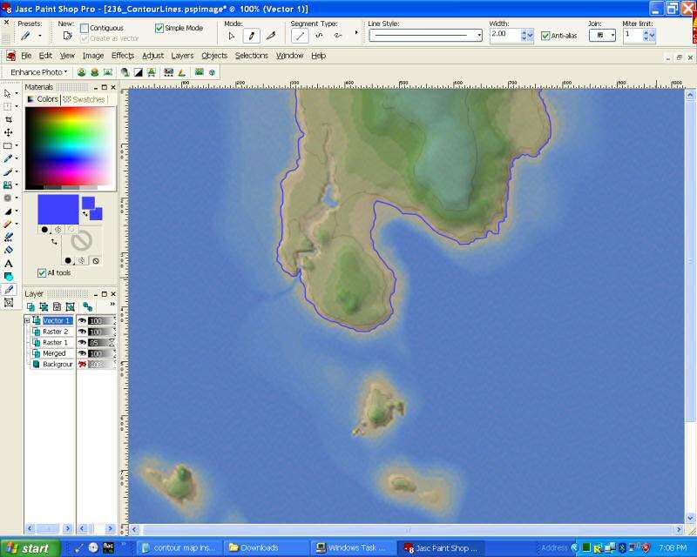Open the Effects menu
Viewport: 697px width, 557px height.
pos(122,56)
